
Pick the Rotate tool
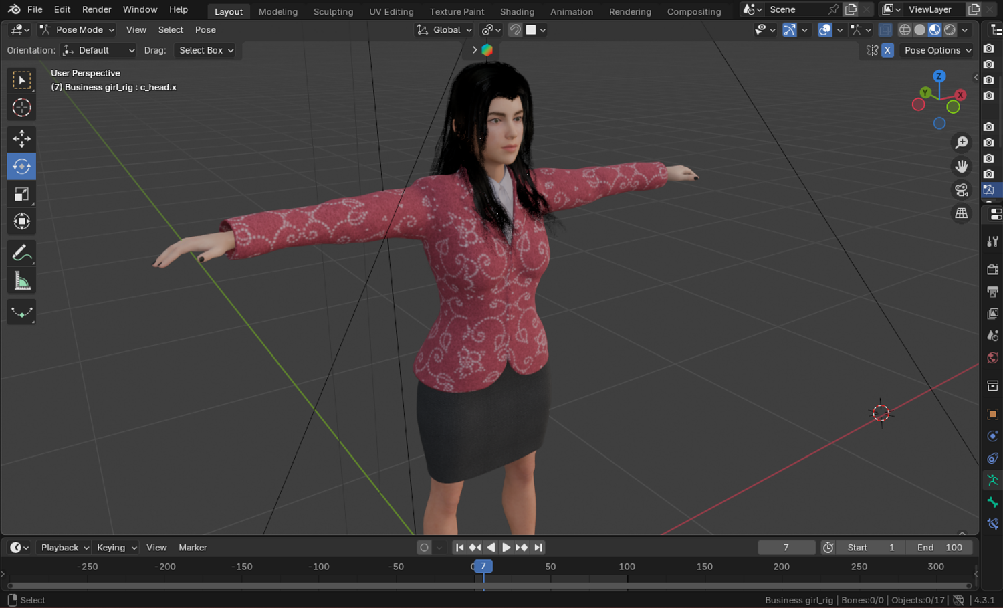pos(21,166)
